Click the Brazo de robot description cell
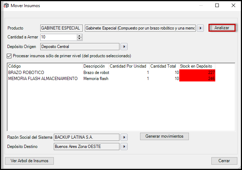Image resolution: width=242 pixels, height=170 pixels. [96, 72]
